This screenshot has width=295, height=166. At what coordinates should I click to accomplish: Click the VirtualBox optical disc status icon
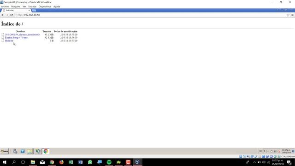[244, 156]
